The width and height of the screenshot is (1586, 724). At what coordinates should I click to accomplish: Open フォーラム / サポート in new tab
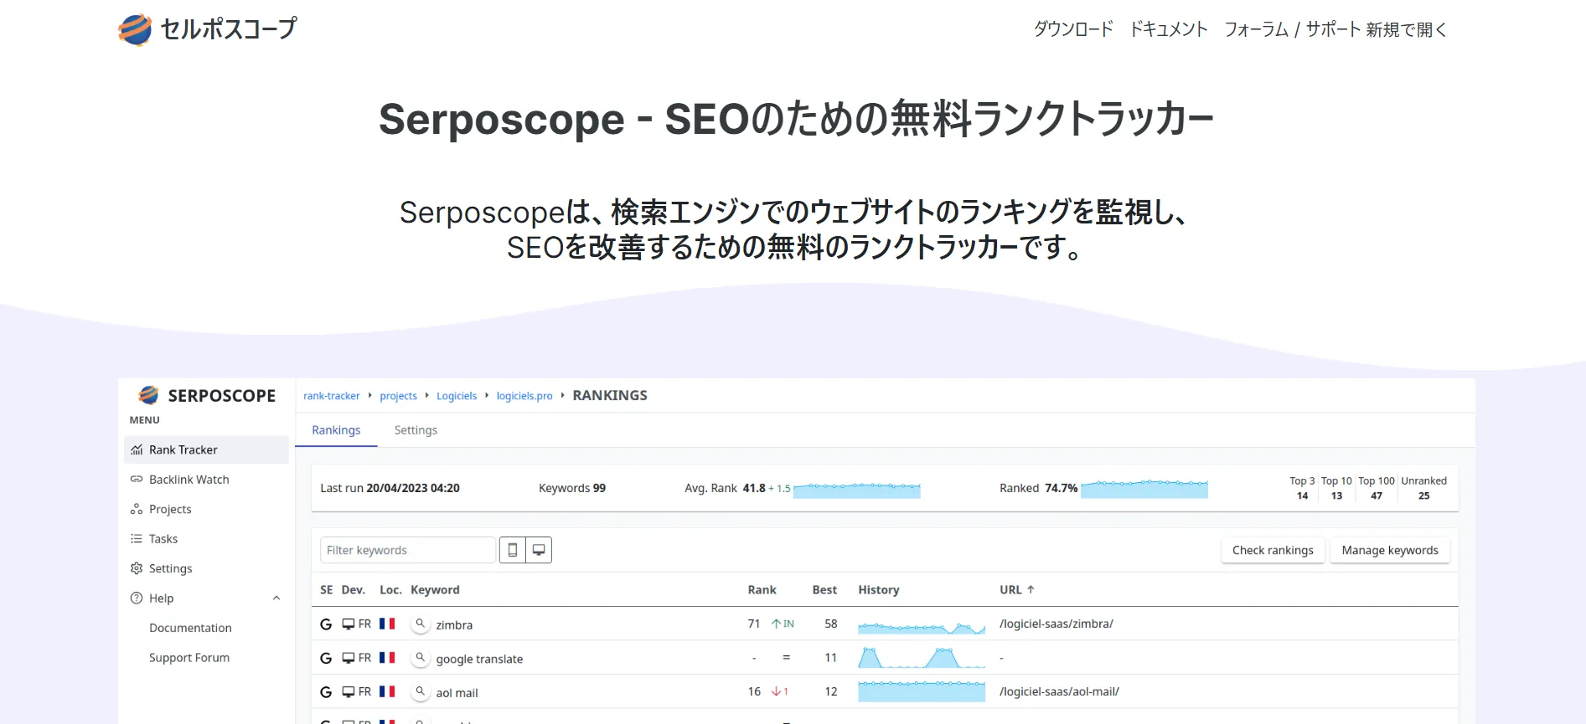click(1336, 29)
